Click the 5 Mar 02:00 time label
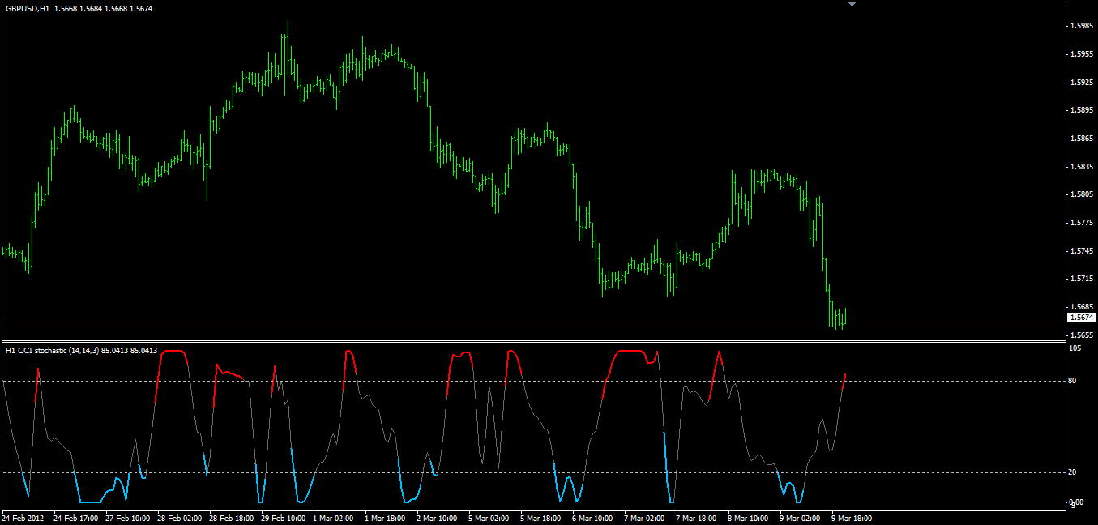 (489, 517)
